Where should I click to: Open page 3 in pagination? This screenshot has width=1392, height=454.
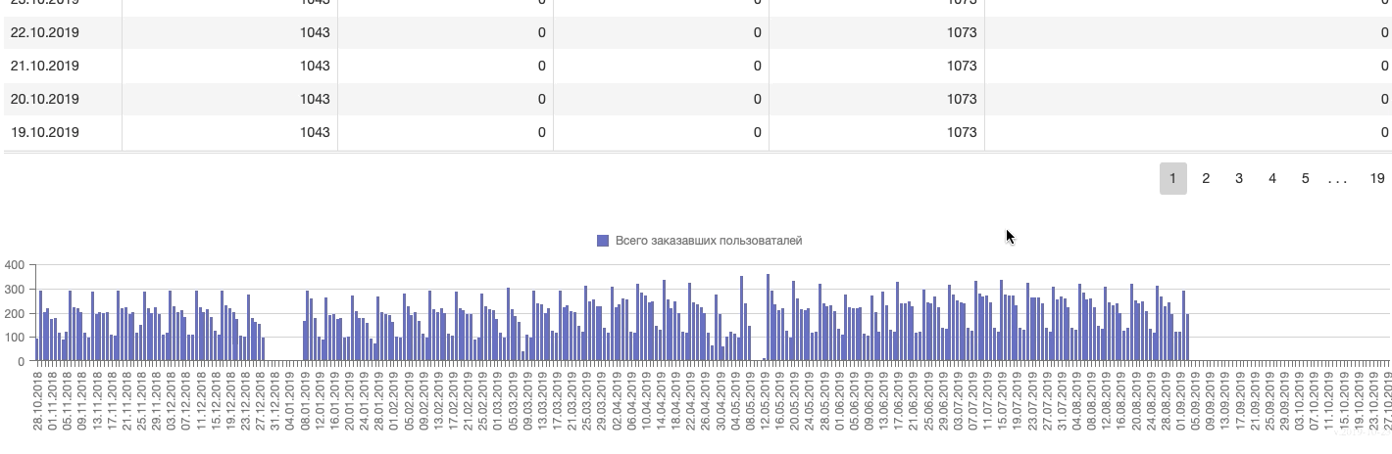[1239, 178]
